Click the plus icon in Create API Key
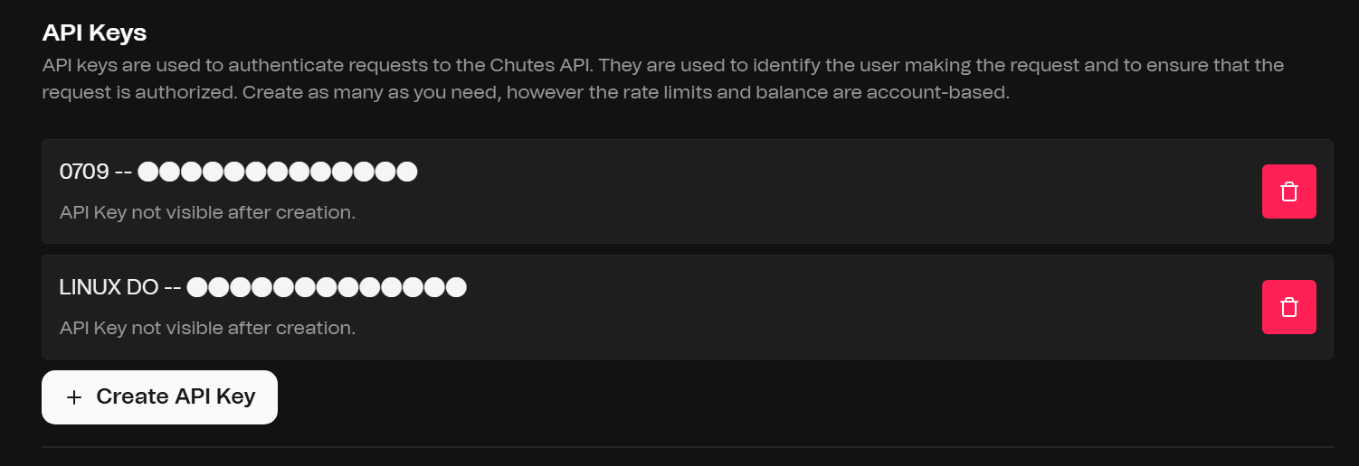Screen dimensions: 1359x466 coord(74,397)
